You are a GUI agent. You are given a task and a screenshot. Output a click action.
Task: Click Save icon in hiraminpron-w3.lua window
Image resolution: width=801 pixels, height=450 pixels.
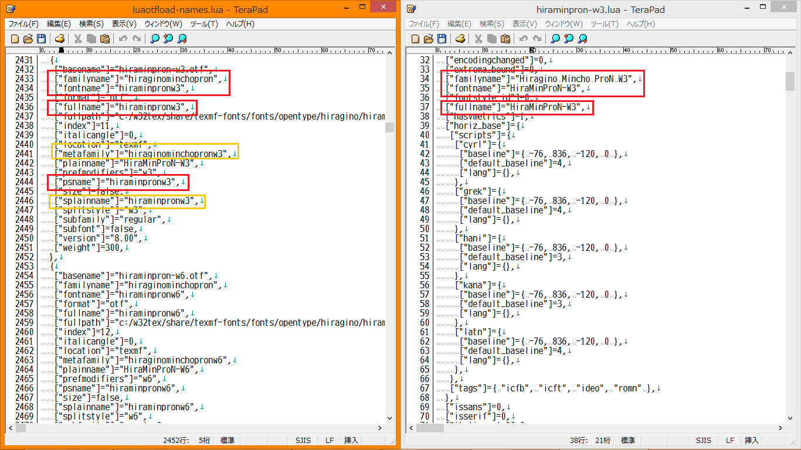(442, 39)
